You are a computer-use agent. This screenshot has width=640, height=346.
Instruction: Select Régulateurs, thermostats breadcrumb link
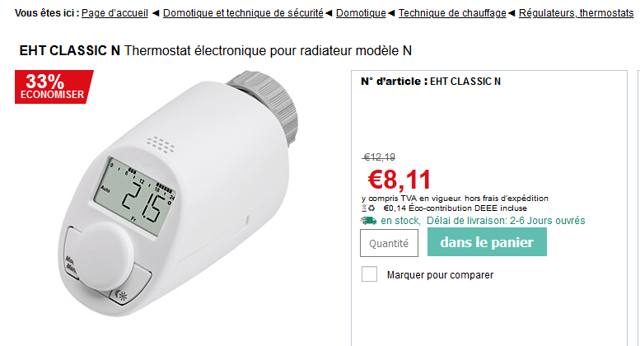576,13
